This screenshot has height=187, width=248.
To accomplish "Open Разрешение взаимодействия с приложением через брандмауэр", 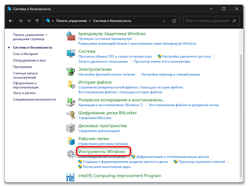I will click(137, 44).
